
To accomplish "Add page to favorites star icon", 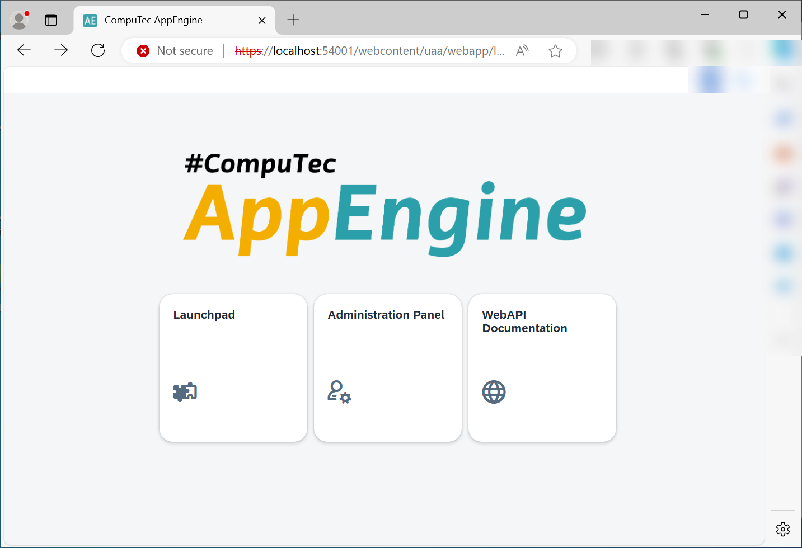I will tap(555, 51).
